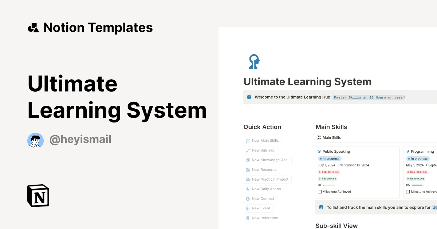
Task: Open the In progress status on Public Speaking
Action: [330, 158]
